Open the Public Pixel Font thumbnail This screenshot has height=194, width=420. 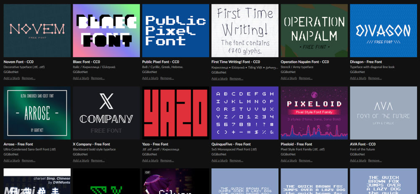[x=176, y=31]
